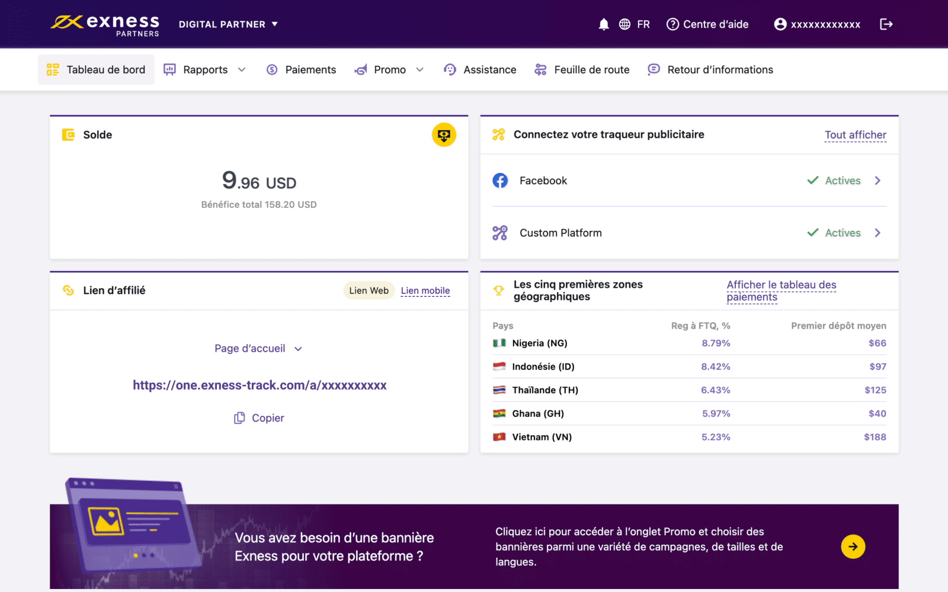Open Custom Platform tracker chevron
Viewport: 948px width, 592px height.
[877, 233]
